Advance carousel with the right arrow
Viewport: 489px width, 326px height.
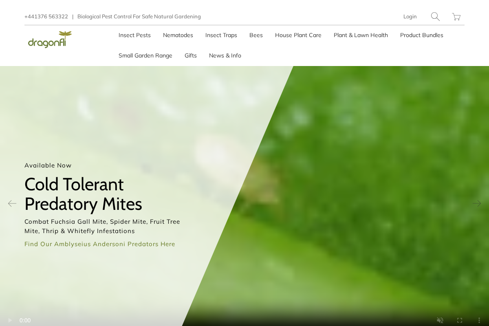(x=477, y=203)
